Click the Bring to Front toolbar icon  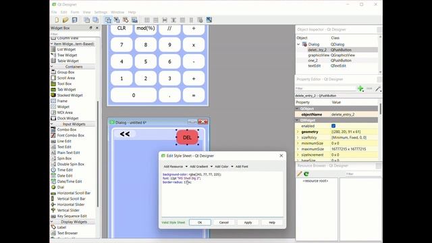pyautogui.click(x=95, y=20)
